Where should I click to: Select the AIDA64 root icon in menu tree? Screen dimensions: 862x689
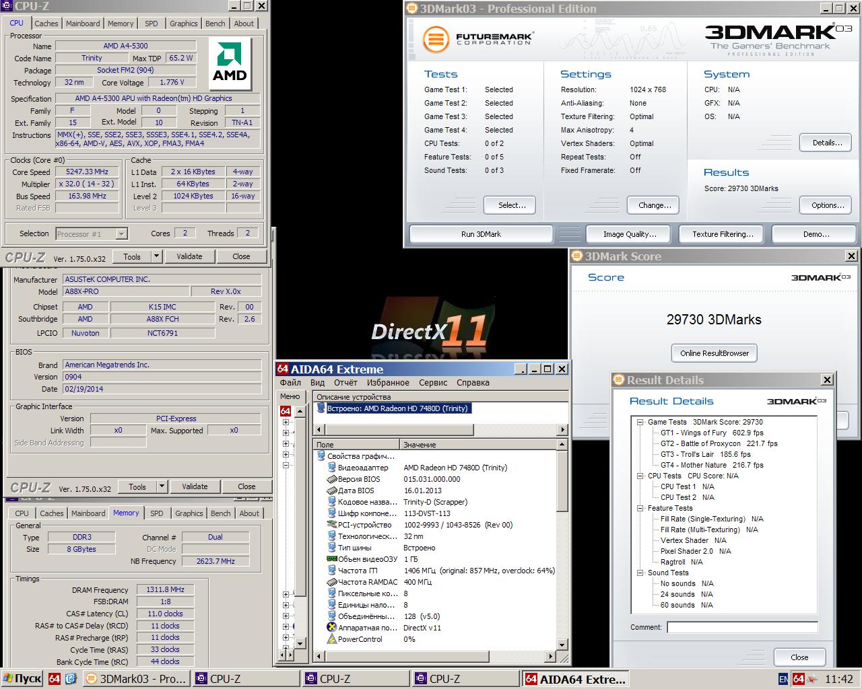[286, 411]
